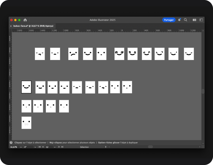Go to previous artboard button
This screenshot has width=213, height=165.
point(43,147)
